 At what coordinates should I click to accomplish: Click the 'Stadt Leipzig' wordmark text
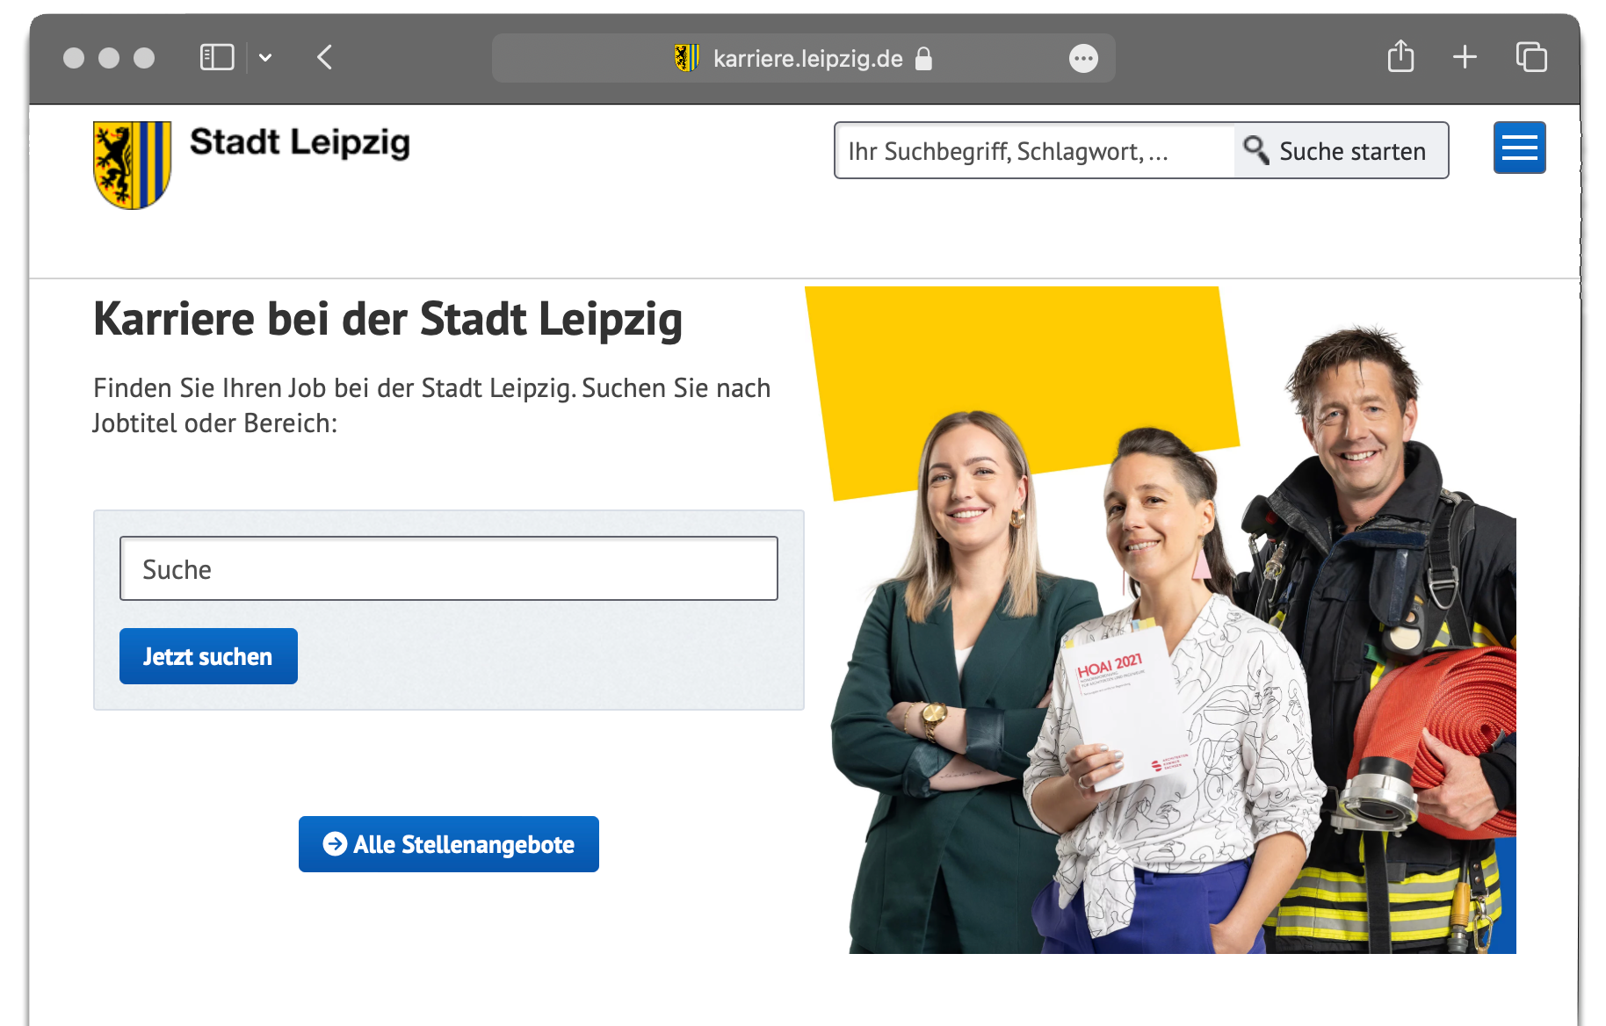click(x=300, y=142)
